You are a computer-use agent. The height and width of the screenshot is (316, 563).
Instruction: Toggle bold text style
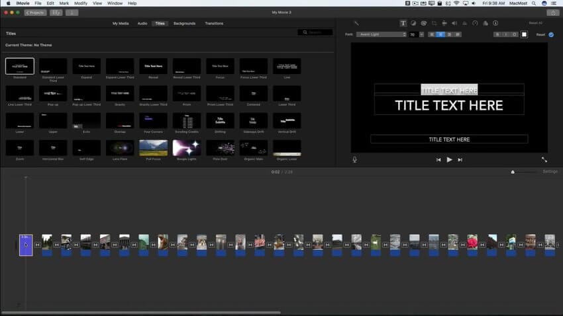[x=497, y=34]
